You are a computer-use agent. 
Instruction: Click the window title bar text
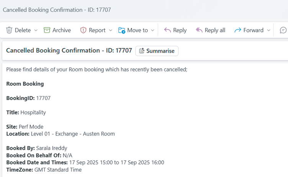(57, 10)
